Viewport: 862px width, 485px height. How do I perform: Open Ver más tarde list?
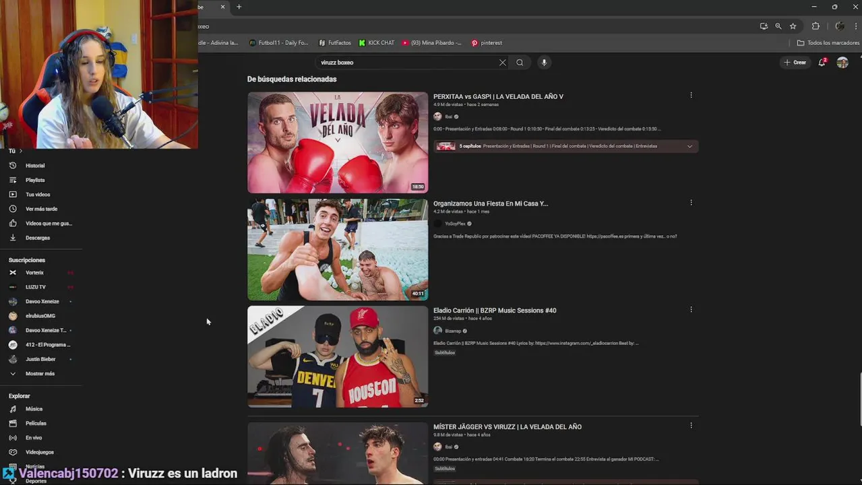[40, 209]
